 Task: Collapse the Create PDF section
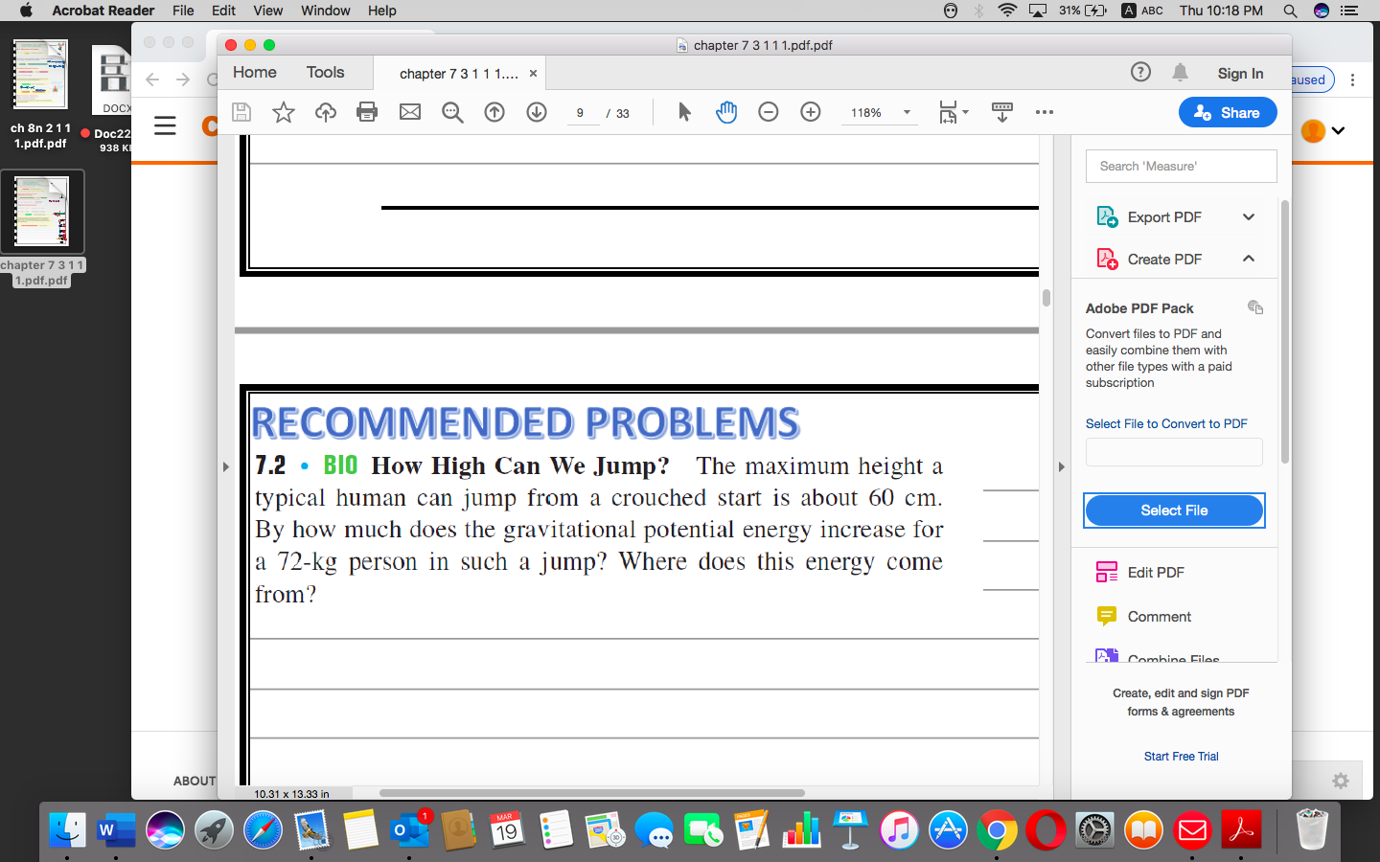click(1249, 259)
